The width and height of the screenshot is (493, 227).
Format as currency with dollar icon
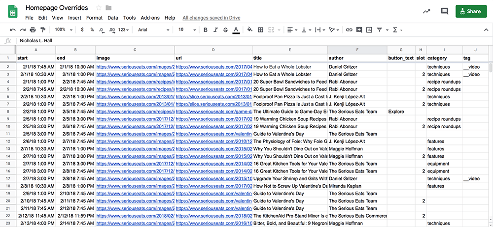(82, 30)
